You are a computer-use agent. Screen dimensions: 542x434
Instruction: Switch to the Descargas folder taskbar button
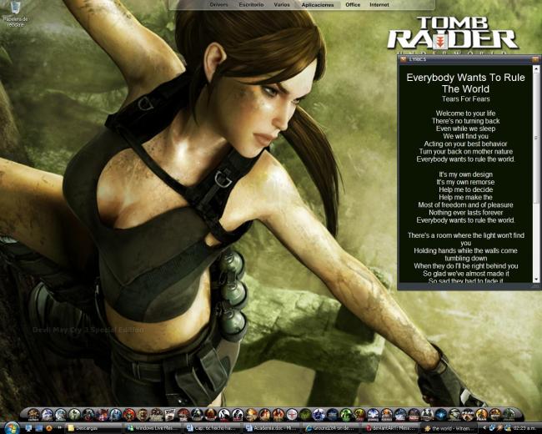coord(93,428)
